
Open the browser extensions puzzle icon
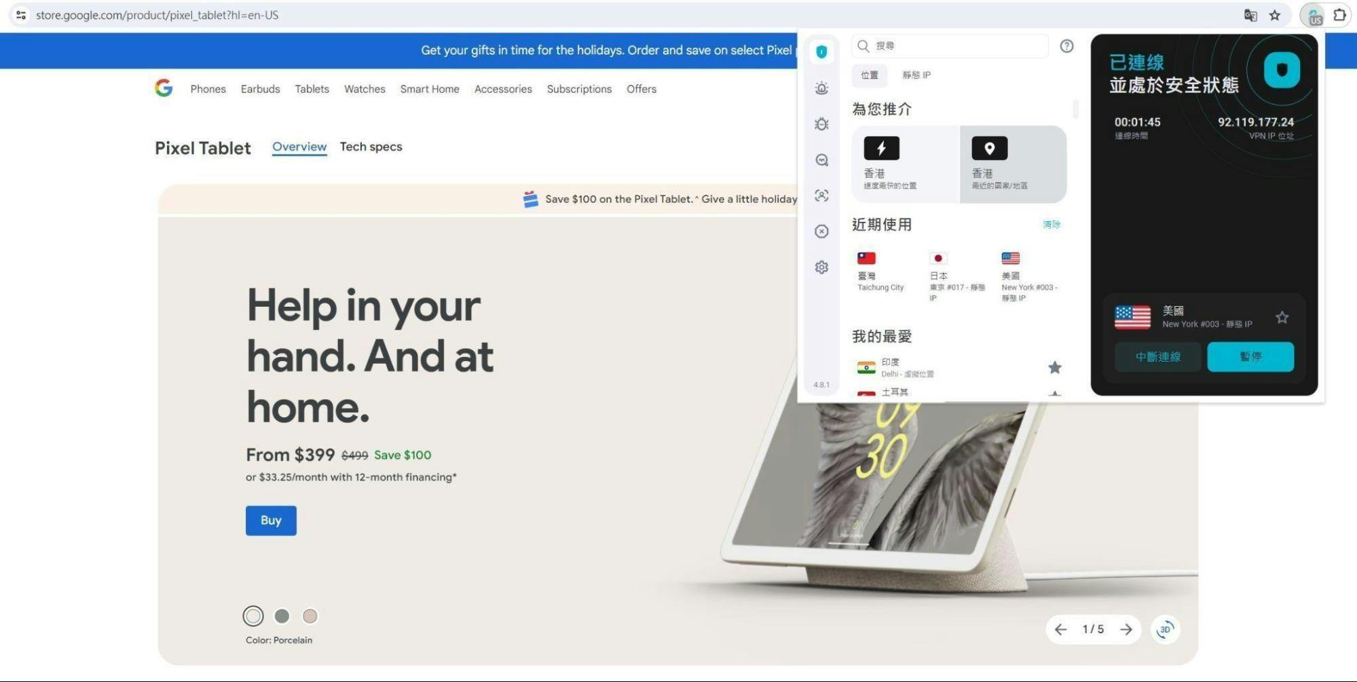[x=1339, y=15]
